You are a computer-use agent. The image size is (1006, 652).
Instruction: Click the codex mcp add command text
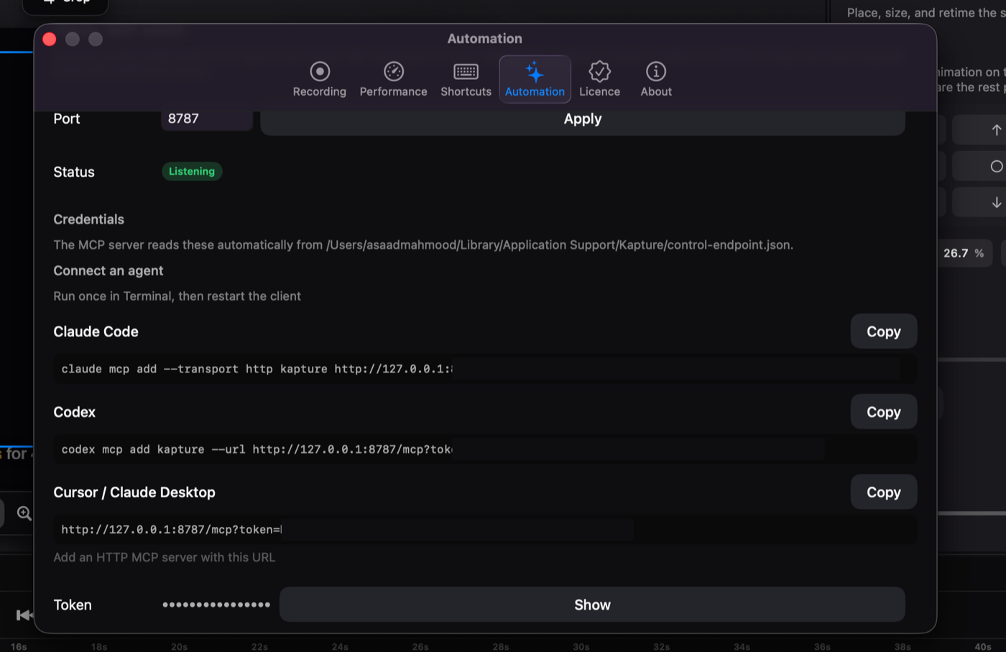coord(257,449)
